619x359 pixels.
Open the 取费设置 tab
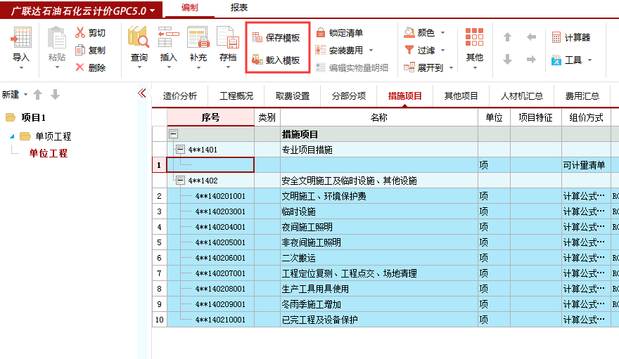pos(293,96)
